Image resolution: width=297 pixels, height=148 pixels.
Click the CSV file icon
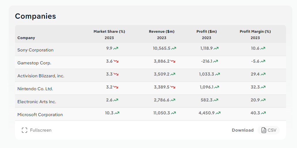coord(264,130)
